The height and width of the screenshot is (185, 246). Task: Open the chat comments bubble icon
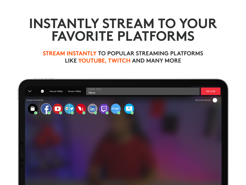click(x=43, y=91)
